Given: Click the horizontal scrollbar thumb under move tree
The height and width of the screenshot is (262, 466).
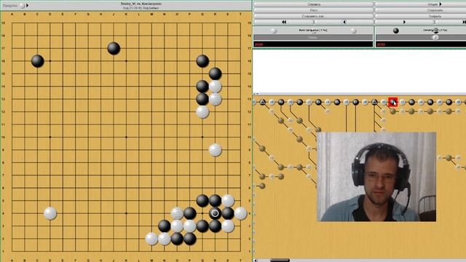Looking at the screenshot, I should coord(280,261).
